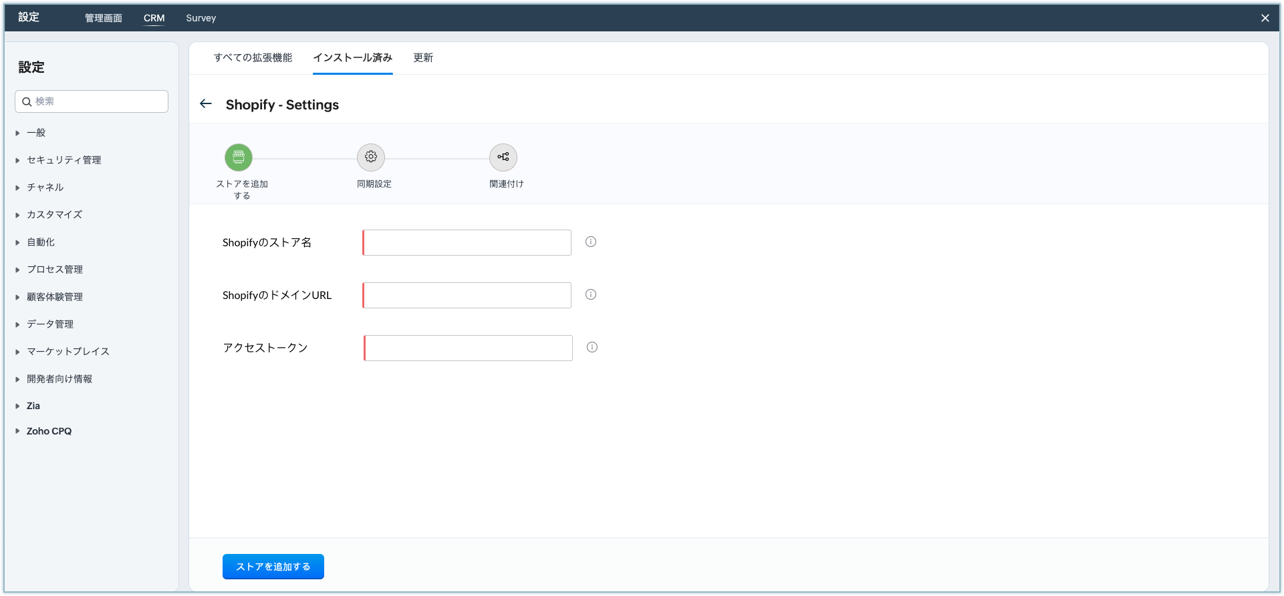Switch to すべての拡張機能 tab

(x=253, y=58)
